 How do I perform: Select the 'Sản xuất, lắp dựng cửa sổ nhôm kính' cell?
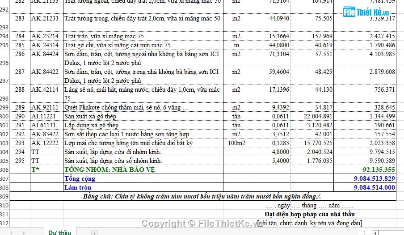(x=143, y=161)
